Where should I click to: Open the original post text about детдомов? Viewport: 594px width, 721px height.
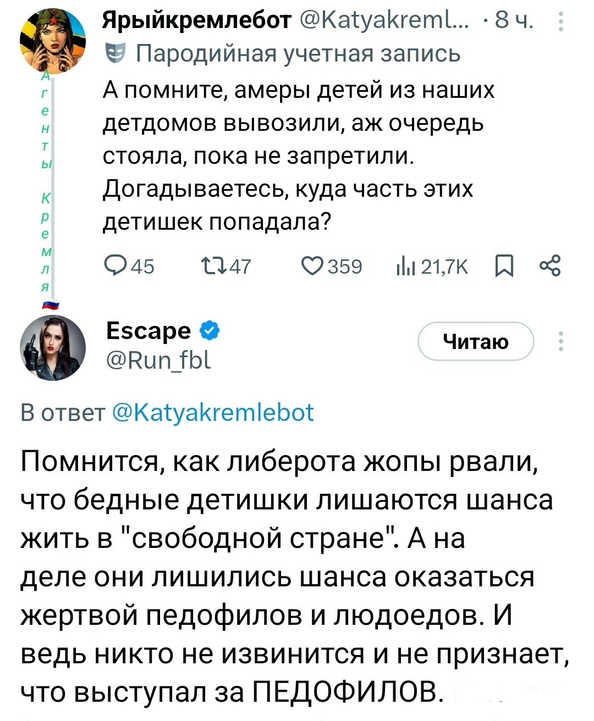click(297, 156)
